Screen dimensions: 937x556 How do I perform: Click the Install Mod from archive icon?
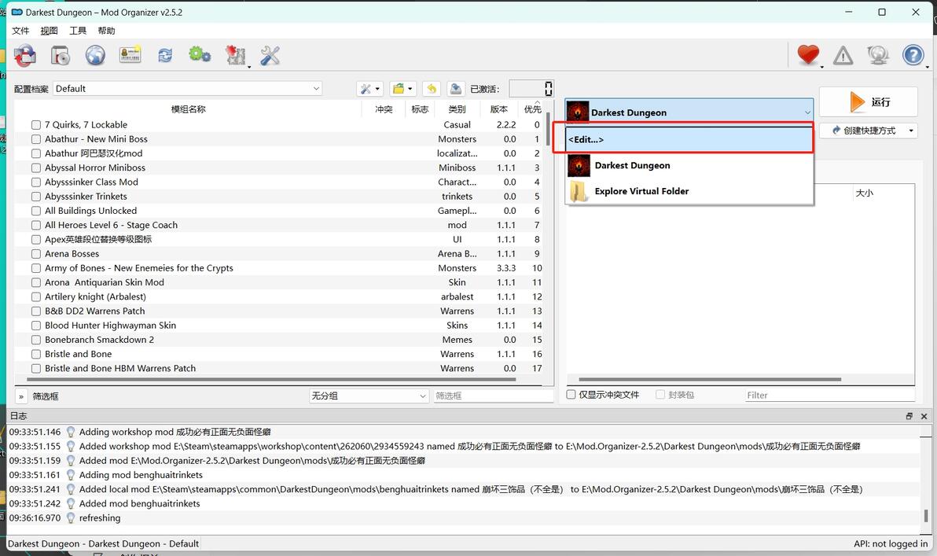tap(61, 56)
